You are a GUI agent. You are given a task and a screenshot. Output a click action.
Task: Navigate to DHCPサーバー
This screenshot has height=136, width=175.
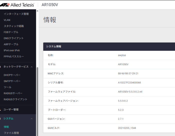click(12, 75)
